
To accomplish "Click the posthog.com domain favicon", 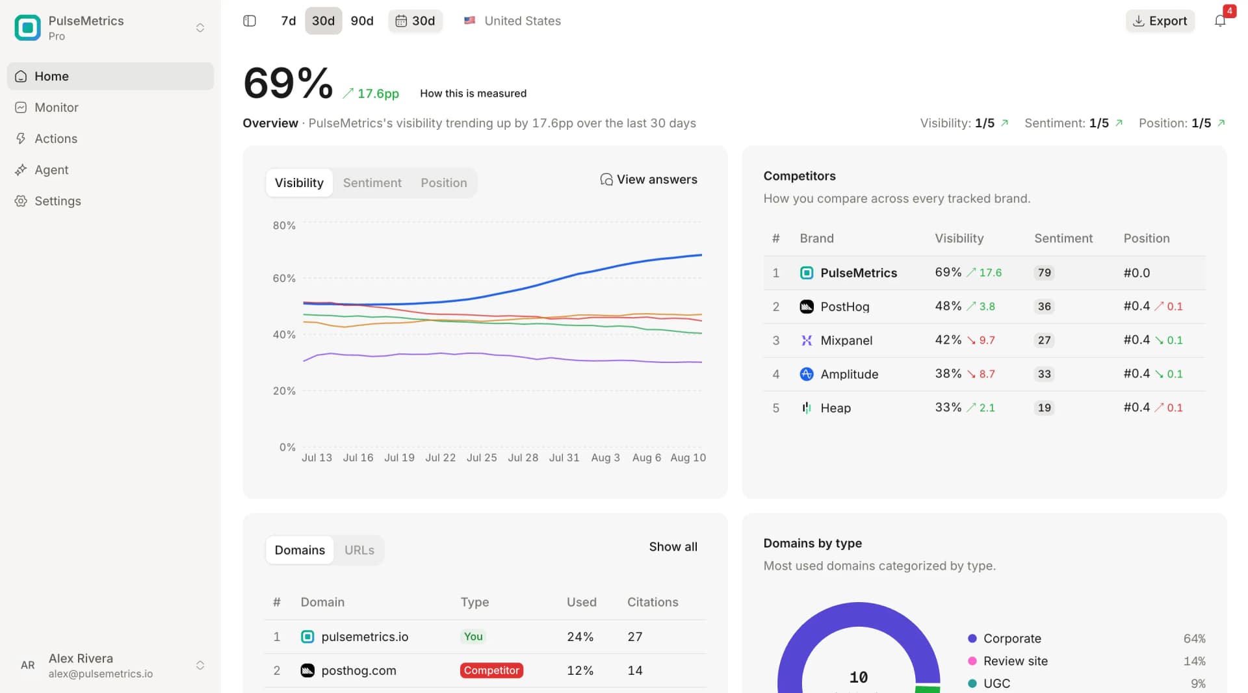I will 307,670.
